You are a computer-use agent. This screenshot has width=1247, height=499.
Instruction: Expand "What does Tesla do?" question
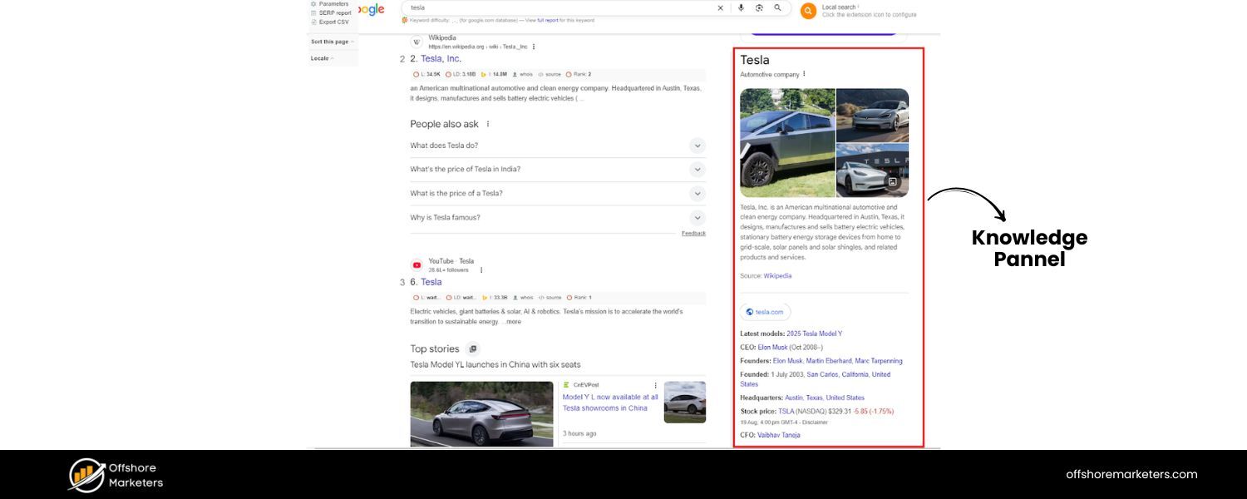point(697,146)
